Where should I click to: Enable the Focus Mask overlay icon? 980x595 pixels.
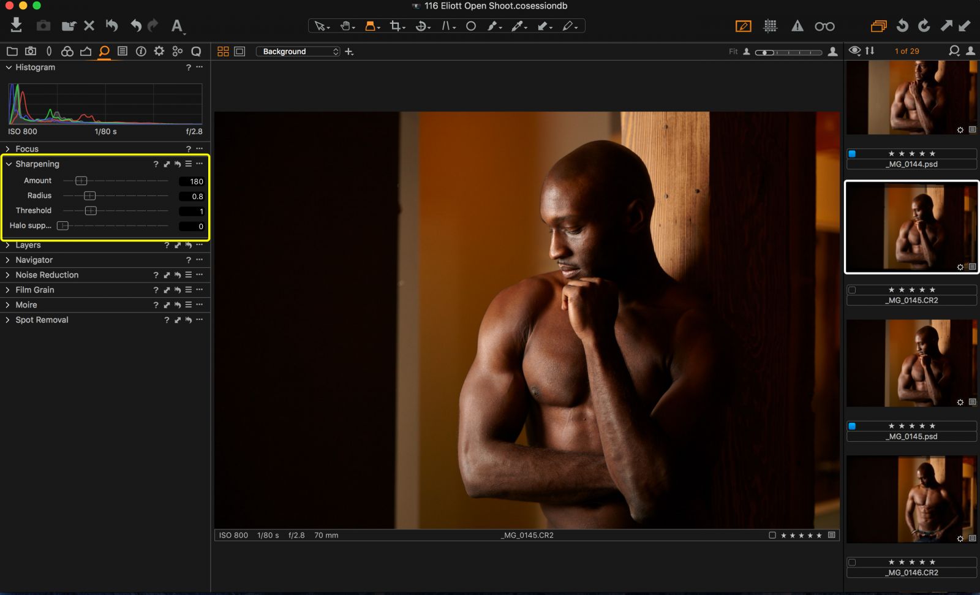pyautogui.click(x=770, y=26)
